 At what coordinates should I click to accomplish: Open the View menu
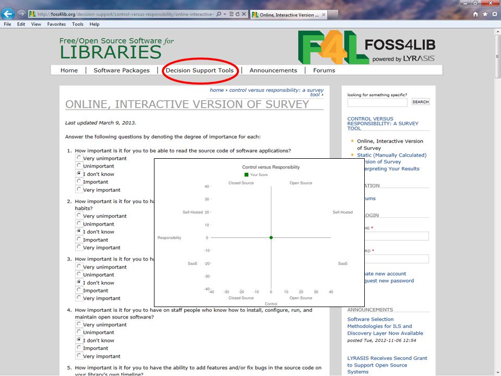point(36,24)
